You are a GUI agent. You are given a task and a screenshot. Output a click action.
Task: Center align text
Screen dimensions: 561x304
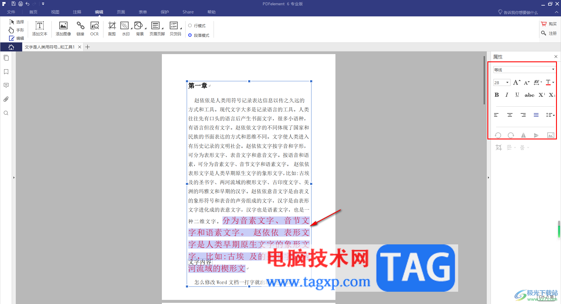(x=510, y=115)
